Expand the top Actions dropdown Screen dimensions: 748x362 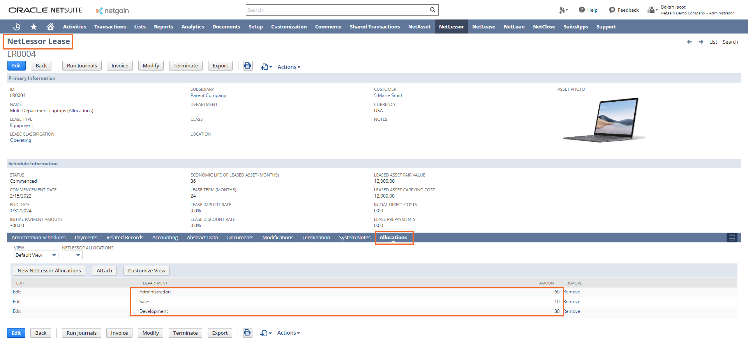click(289, 67)
